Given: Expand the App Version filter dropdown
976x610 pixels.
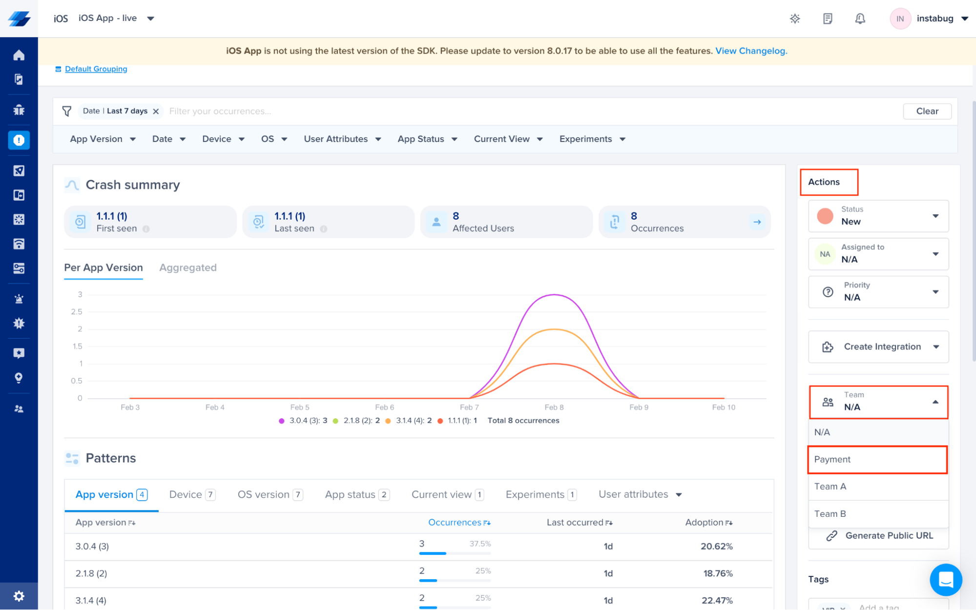Looking at the screenshot, I should click(x=103, y=139).
